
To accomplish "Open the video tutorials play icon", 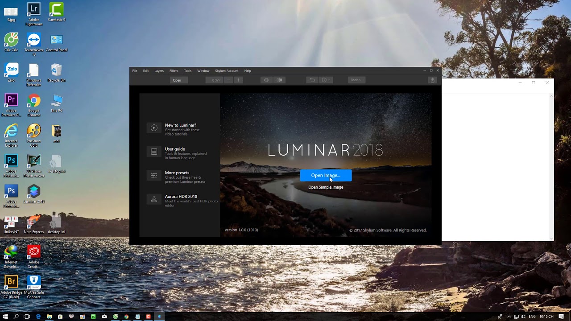I will click(154, 128).
